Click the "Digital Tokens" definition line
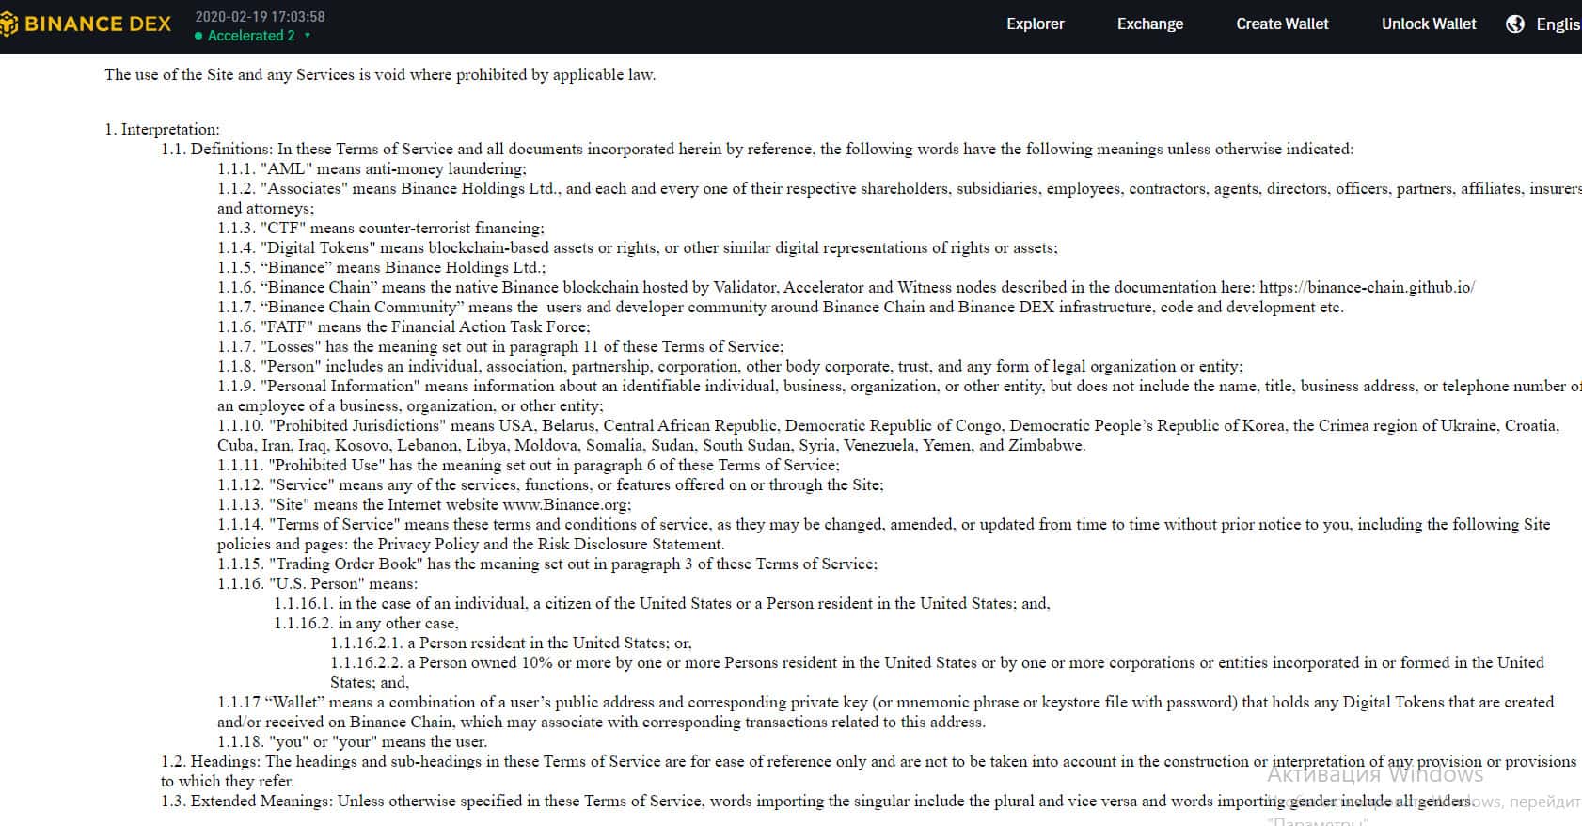Image resolution: width=1582 pixels, height=826 pixels. pyautogui.click(x=638, y=248)
